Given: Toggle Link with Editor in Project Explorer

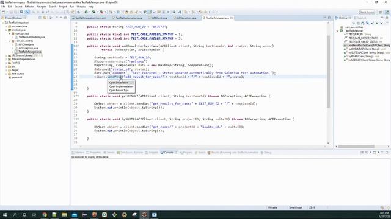Looking at the screenshot, I should pos(45,18).
